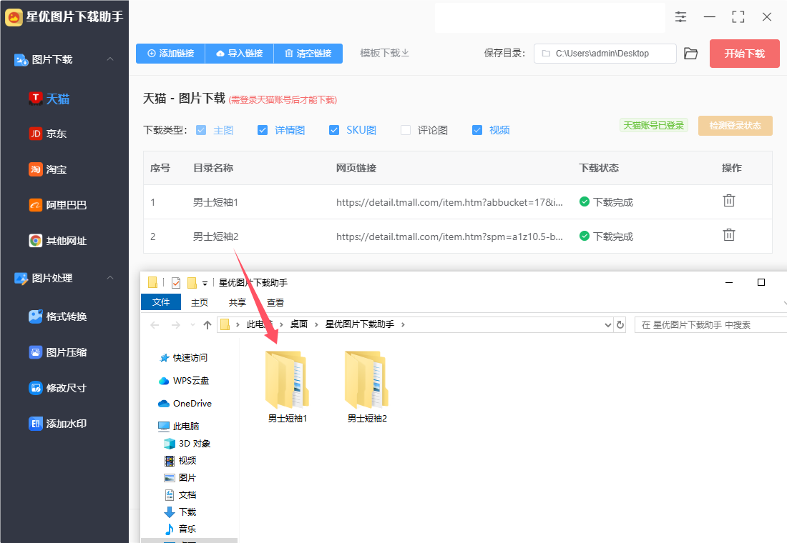Expand the chevron after 此电脑 in address bar
This screenshot has height=543, width=787.
click(x=281, y=324)
